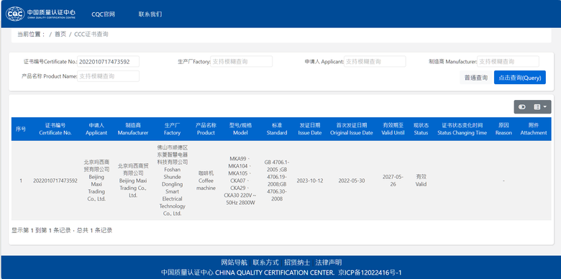Viewport: 561px width, 279px height.
Task: Focus the 申请人 Applicant input field
Action: (375, 62)
